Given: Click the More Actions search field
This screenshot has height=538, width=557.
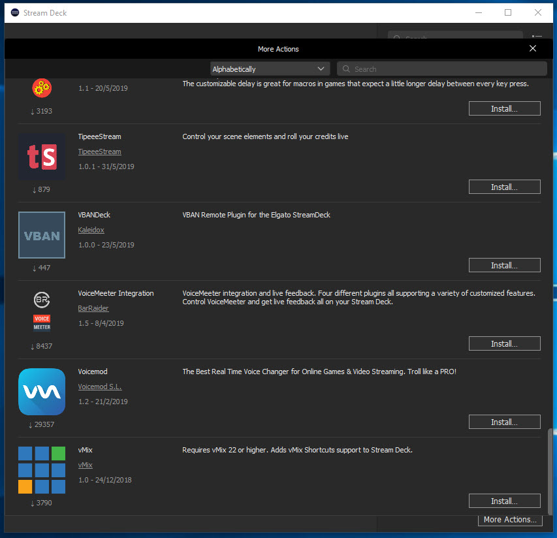Looking at the screenshot, I should click(x=442, y=69).
